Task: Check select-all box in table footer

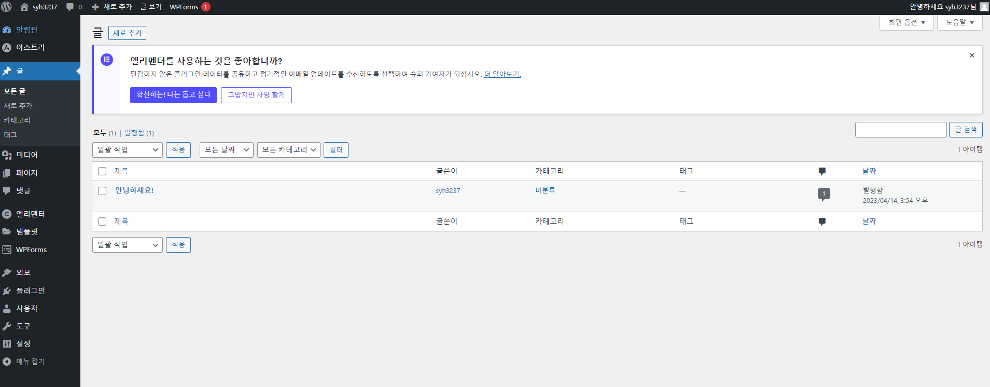Action: 102,222
